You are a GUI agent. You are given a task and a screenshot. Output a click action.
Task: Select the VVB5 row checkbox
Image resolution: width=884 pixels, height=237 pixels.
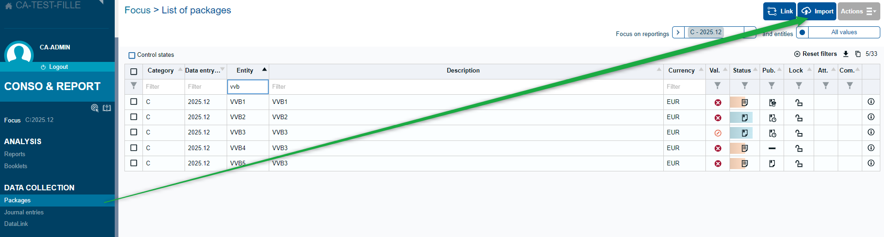134,163
